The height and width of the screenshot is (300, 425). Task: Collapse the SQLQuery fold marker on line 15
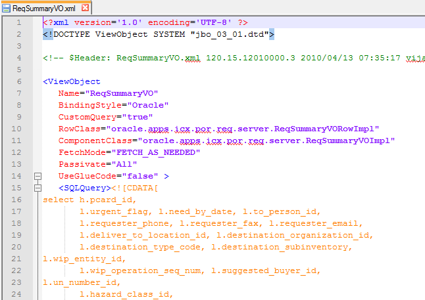(37, 188)
